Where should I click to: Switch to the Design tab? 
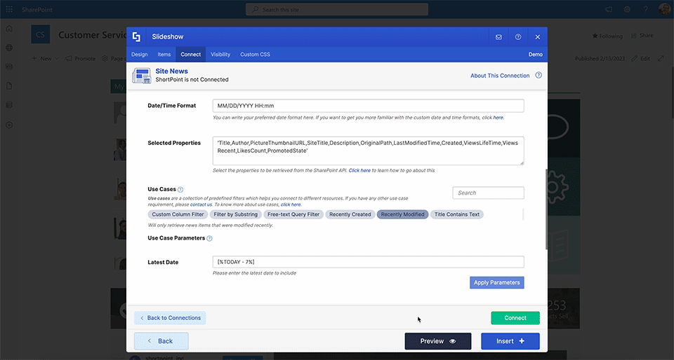[139, 55]
